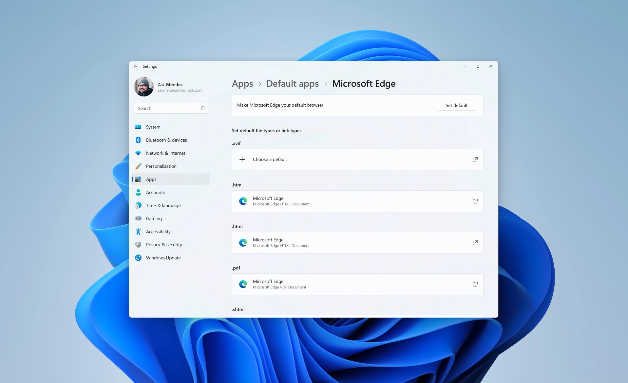628x383 pixels.
Task: Go to Default apps breadcrumb
Action: click(293, 84)
